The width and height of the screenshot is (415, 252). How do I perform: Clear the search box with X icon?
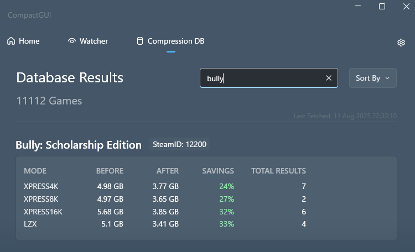tap(329, 78)
